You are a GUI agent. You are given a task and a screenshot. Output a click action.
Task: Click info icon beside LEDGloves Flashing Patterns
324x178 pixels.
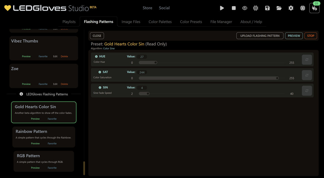(21, 94)
